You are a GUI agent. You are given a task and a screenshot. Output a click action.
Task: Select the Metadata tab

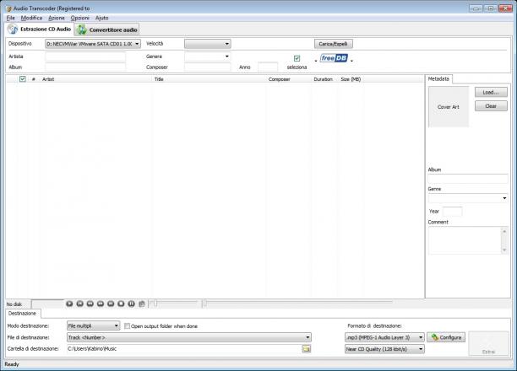[x=438, y=79]
